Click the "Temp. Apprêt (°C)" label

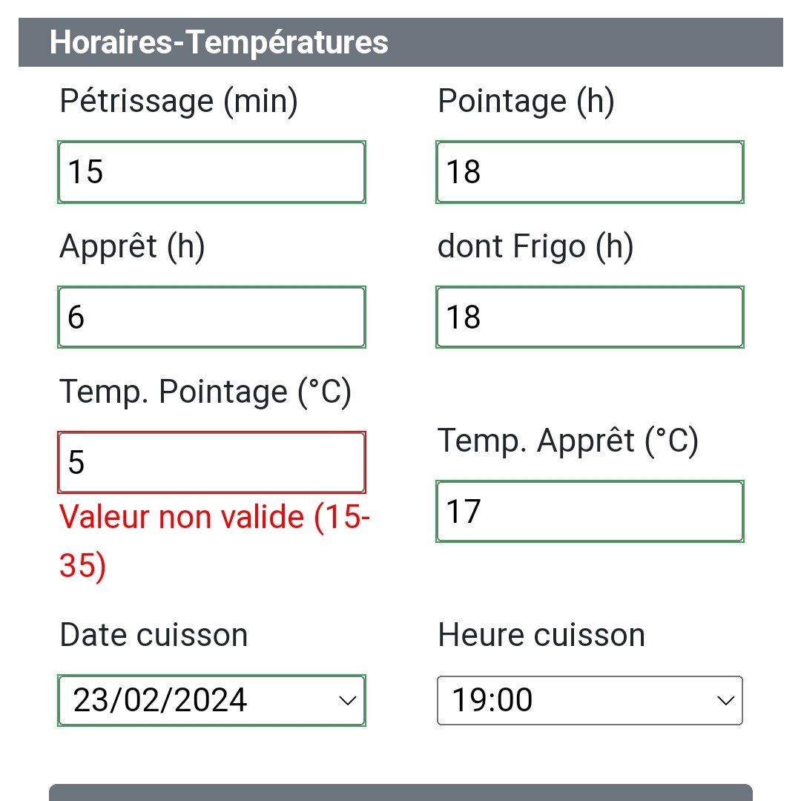[568, 441]
